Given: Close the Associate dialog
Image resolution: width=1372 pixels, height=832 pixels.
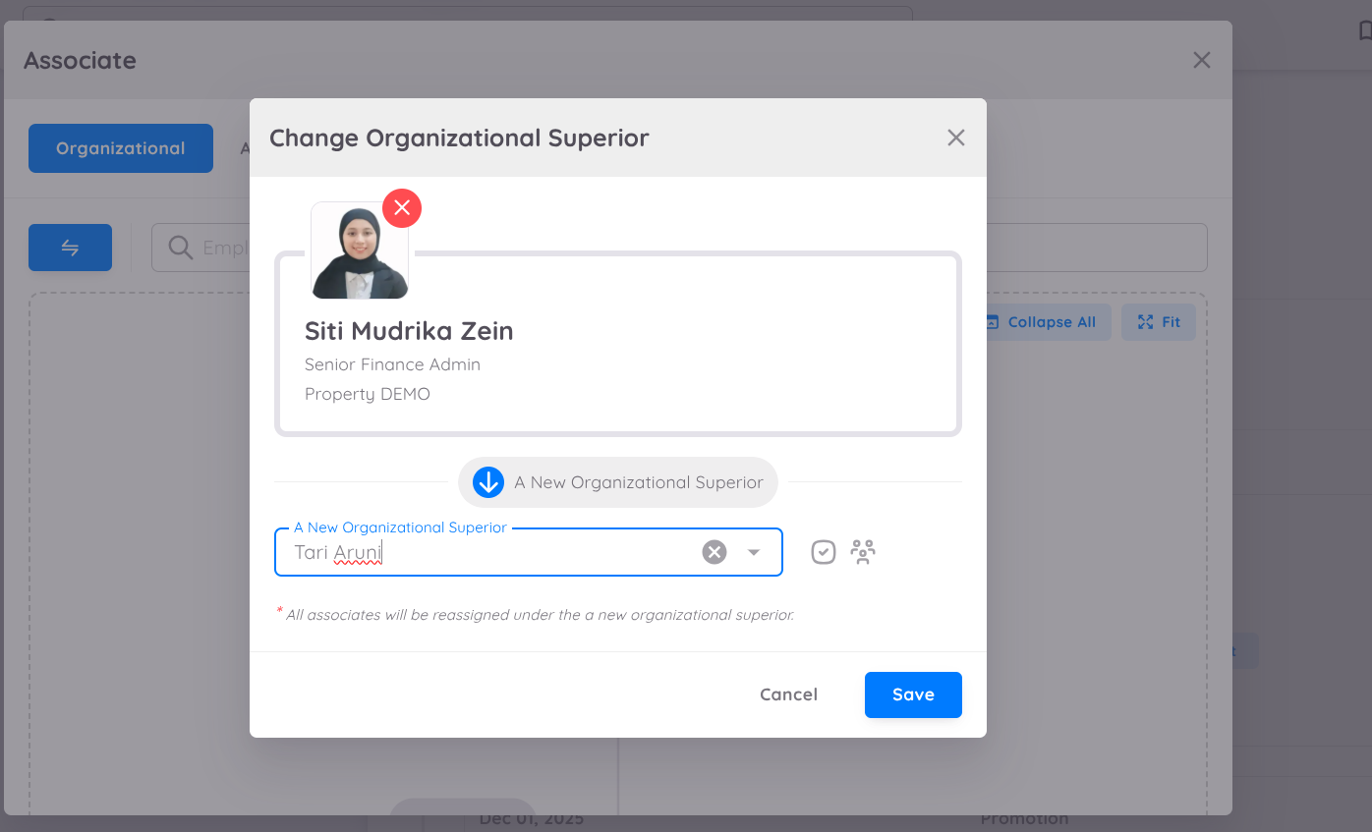Looking at the screenshot, I should coord(1201,60).
